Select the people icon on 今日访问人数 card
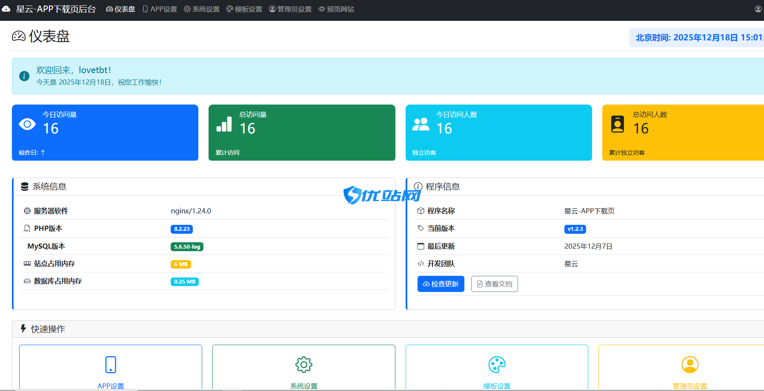Screen dimensions: 764x391 point(421,124)
